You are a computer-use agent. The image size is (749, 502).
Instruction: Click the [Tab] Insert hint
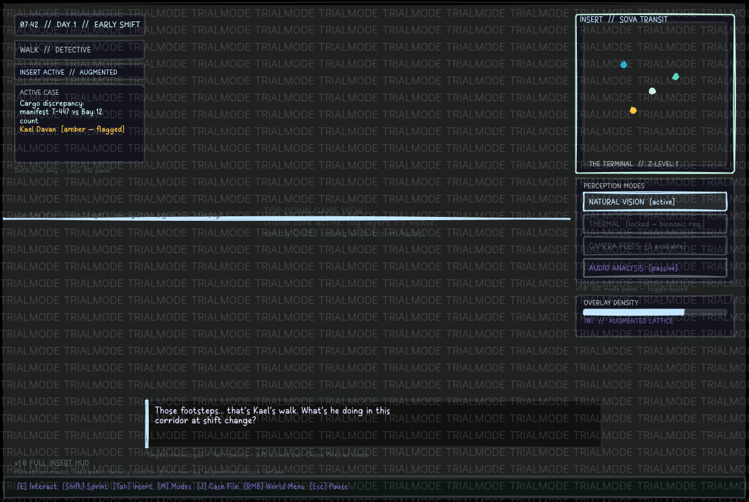(133, 486)
